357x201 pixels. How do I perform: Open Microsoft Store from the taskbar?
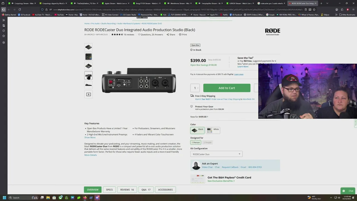tap(54, 198)
